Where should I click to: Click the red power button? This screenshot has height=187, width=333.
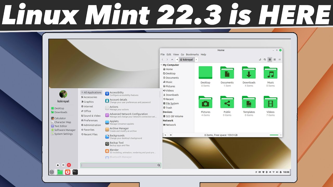click(69, 165)
